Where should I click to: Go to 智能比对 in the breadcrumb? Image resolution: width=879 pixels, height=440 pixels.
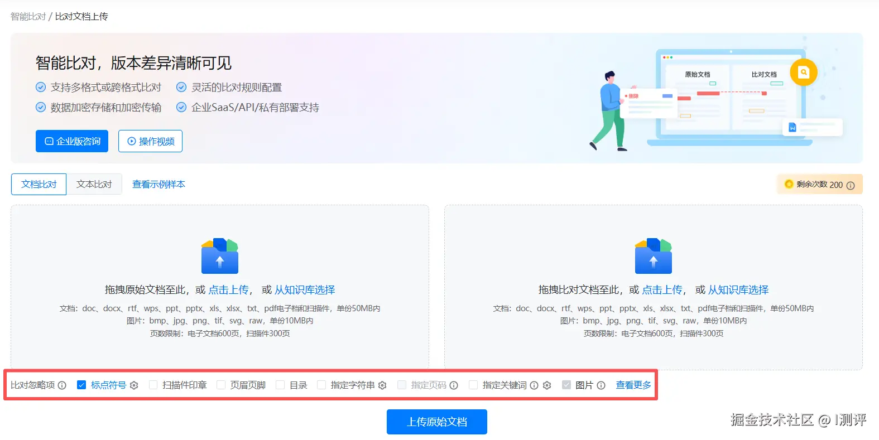point(28,17)
